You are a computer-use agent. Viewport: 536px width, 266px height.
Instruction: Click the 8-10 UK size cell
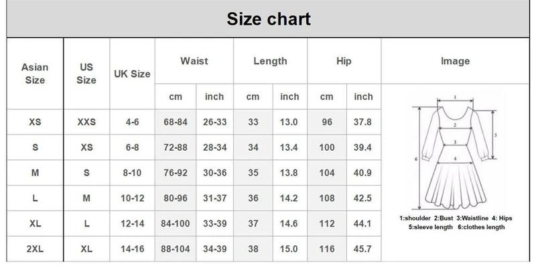point(132,173)
